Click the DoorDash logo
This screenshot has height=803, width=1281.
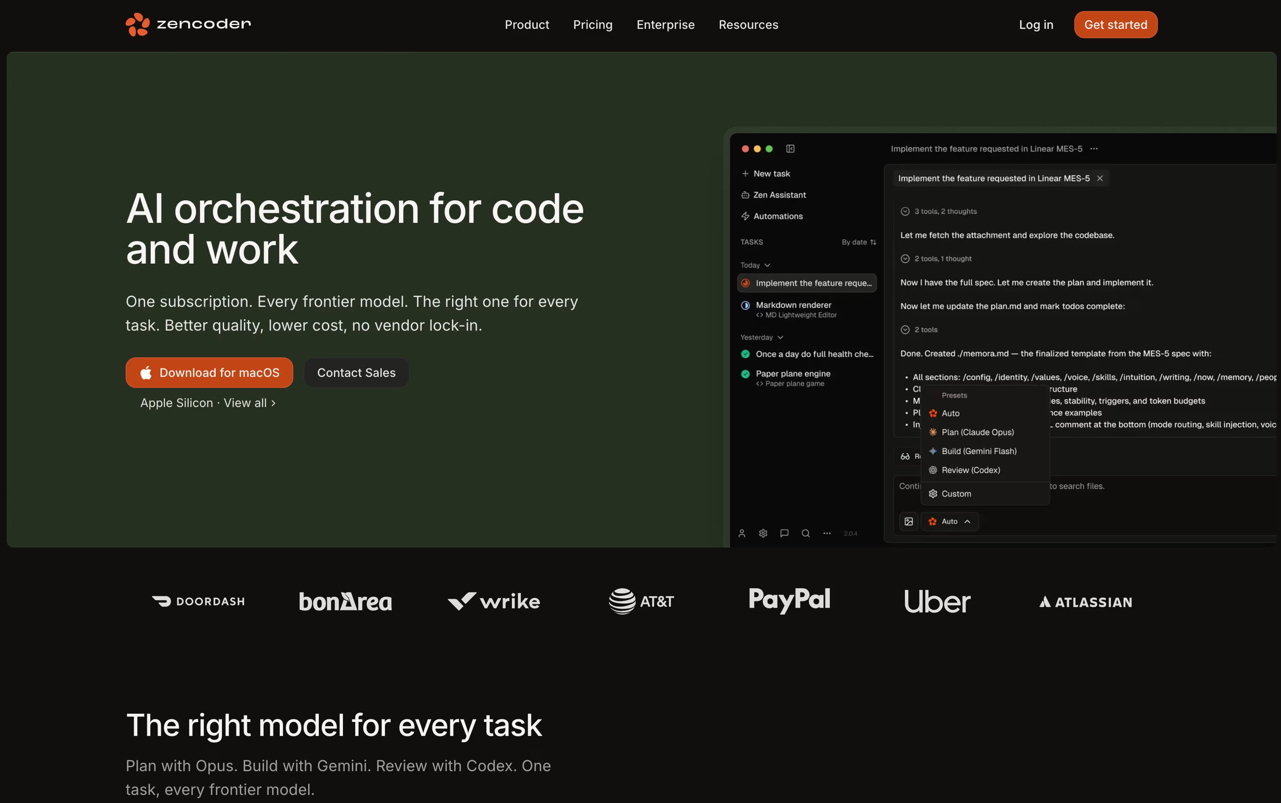pyautogui.click(x=198, y=601)
